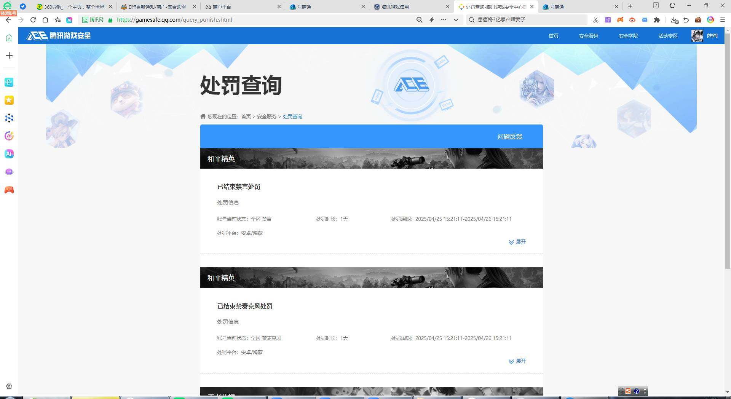Screen dimensions: 731x399
Task: Open the extensions puzzle-piece icon
Action: [658, 20]
